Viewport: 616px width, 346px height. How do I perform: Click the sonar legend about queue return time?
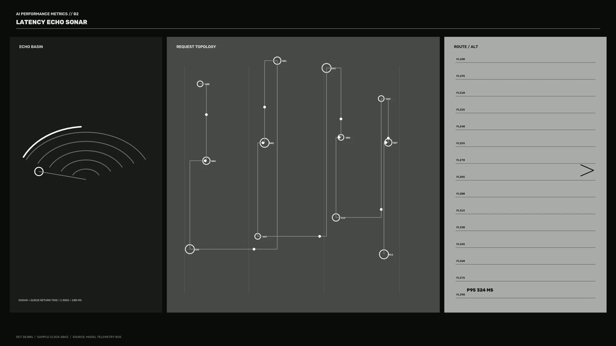(50, 300)
